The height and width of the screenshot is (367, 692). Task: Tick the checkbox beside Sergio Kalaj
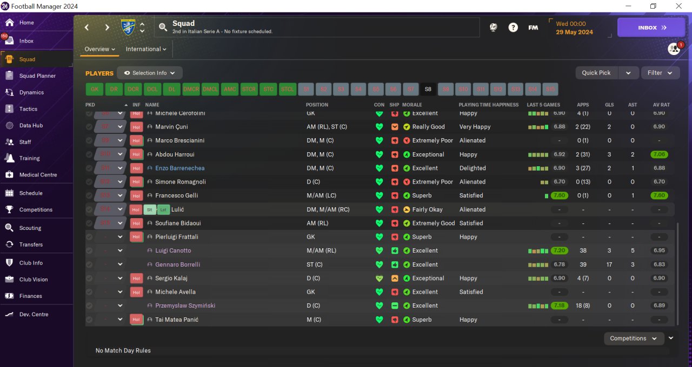89,278
